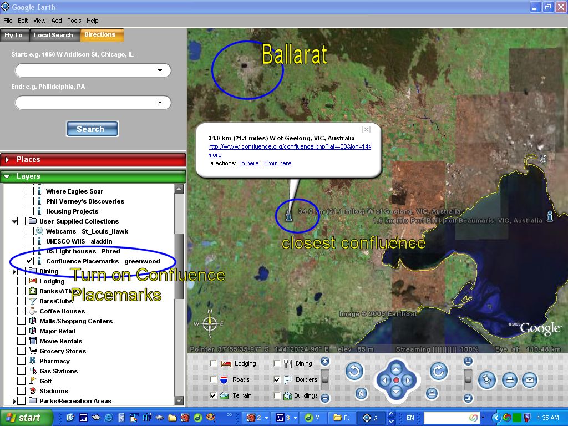Rotate view clockwise
Image resolution: width=568 pixels, height=426 pixels.
(x=439, y=371)
